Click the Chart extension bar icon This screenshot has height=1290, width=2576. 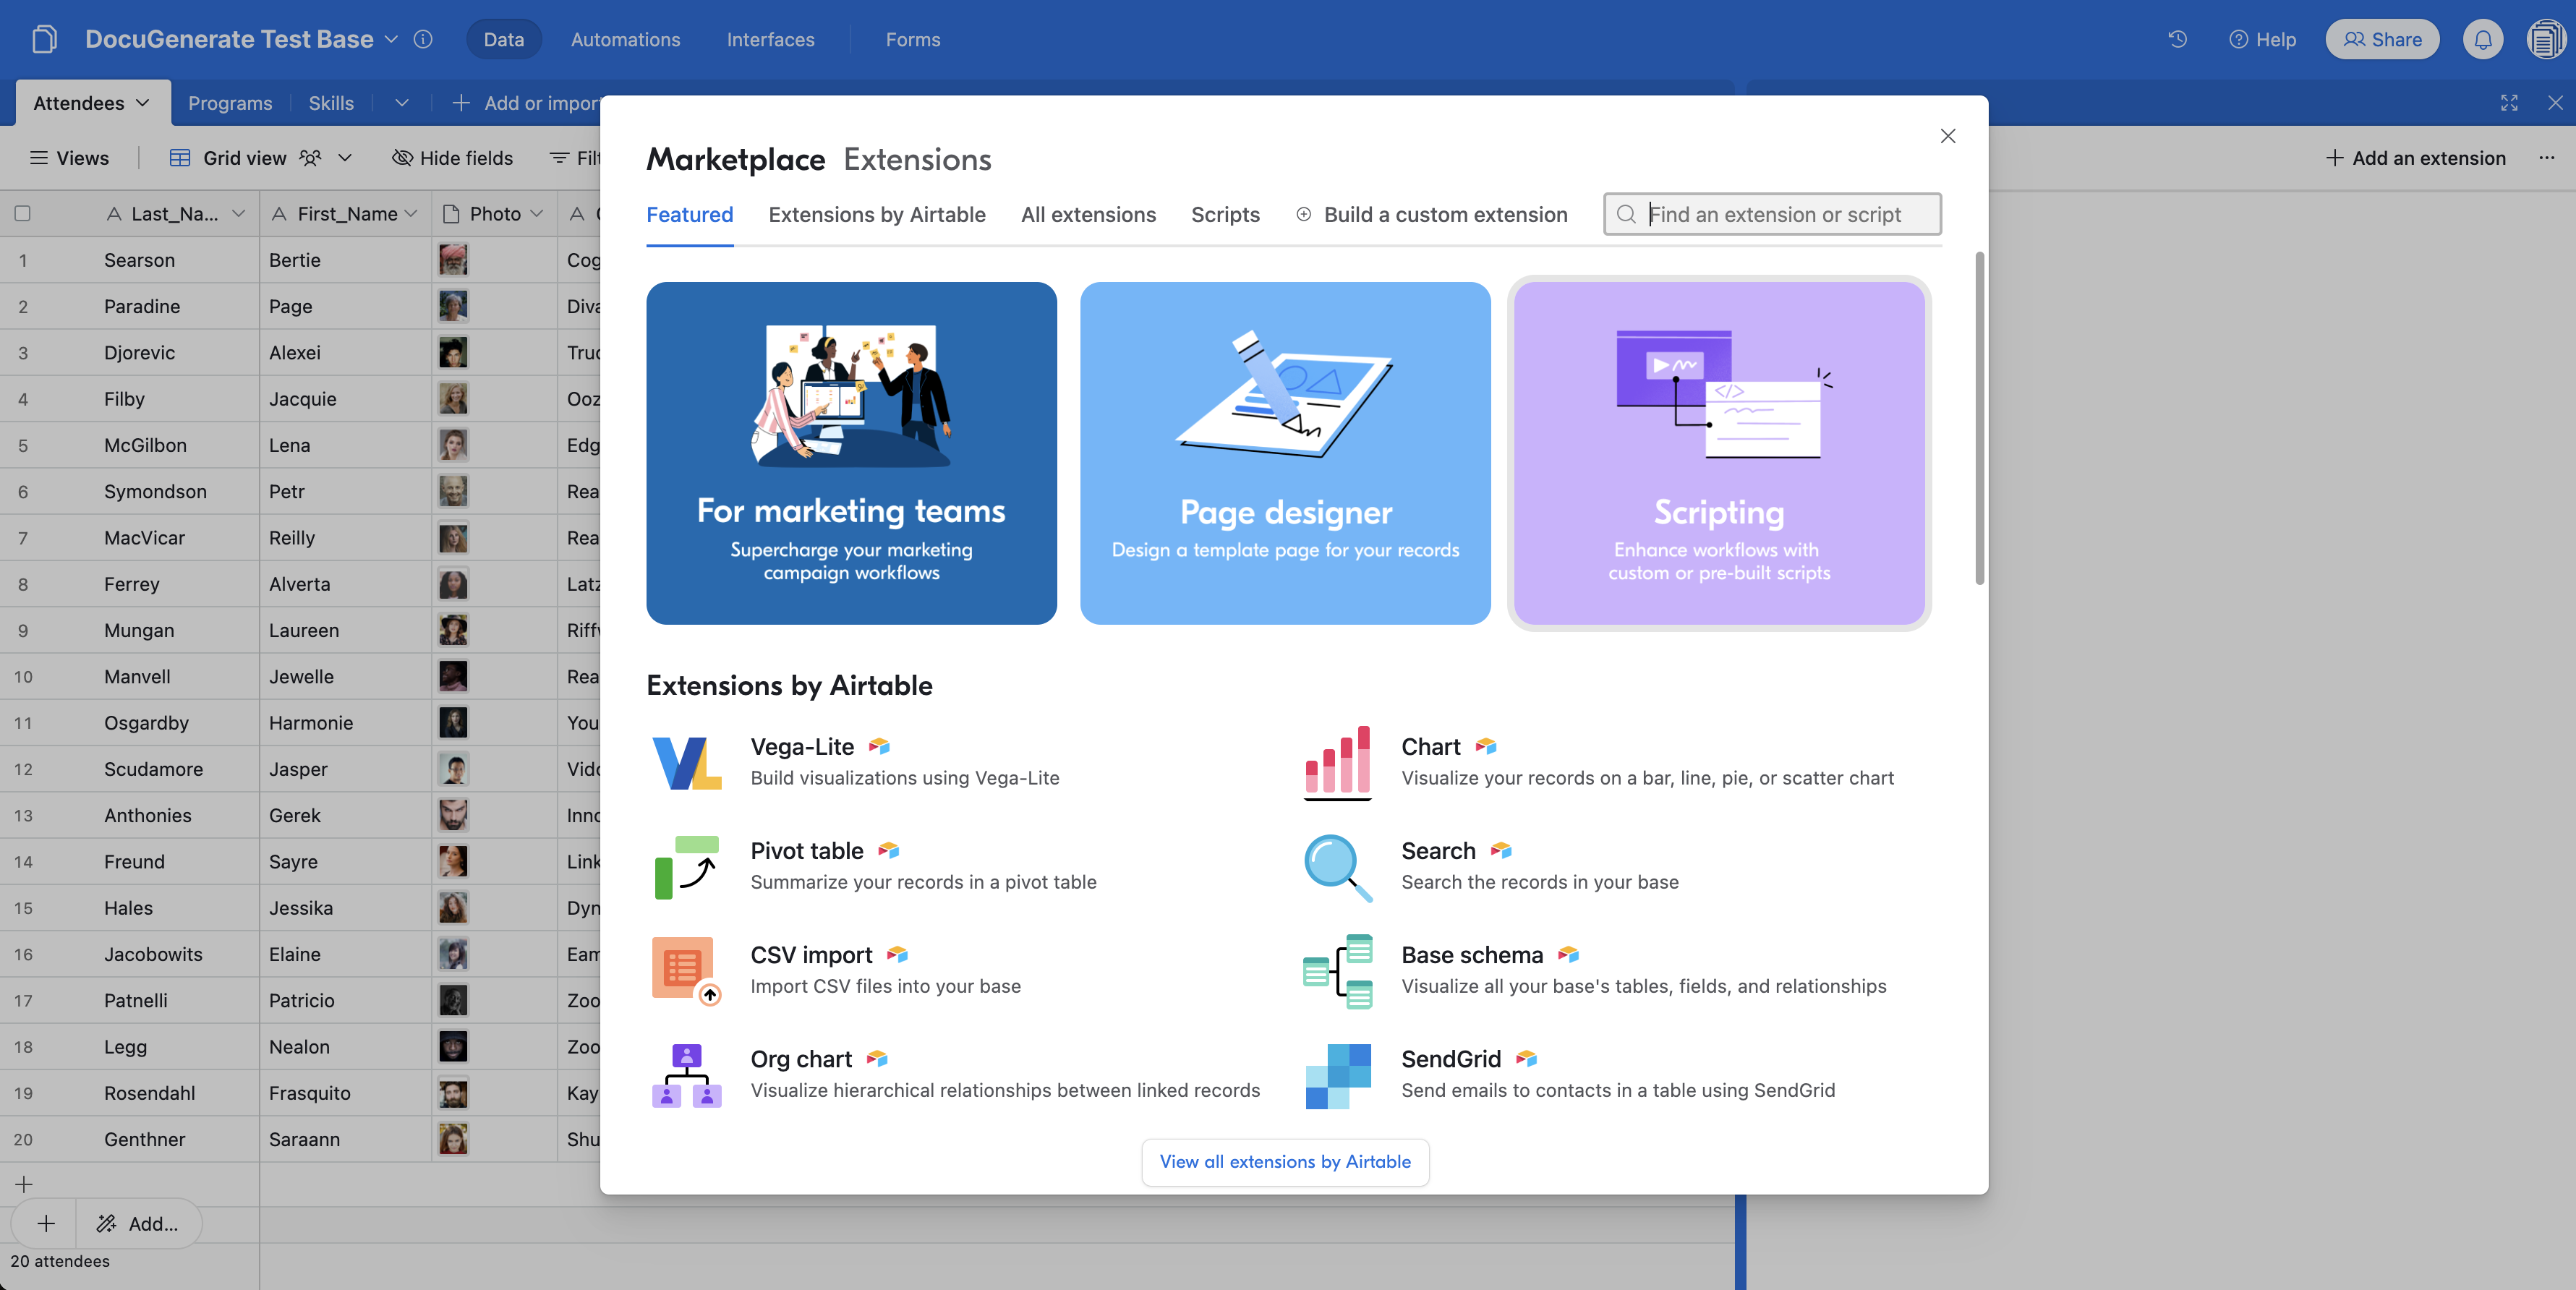(x=1337, y=763)
